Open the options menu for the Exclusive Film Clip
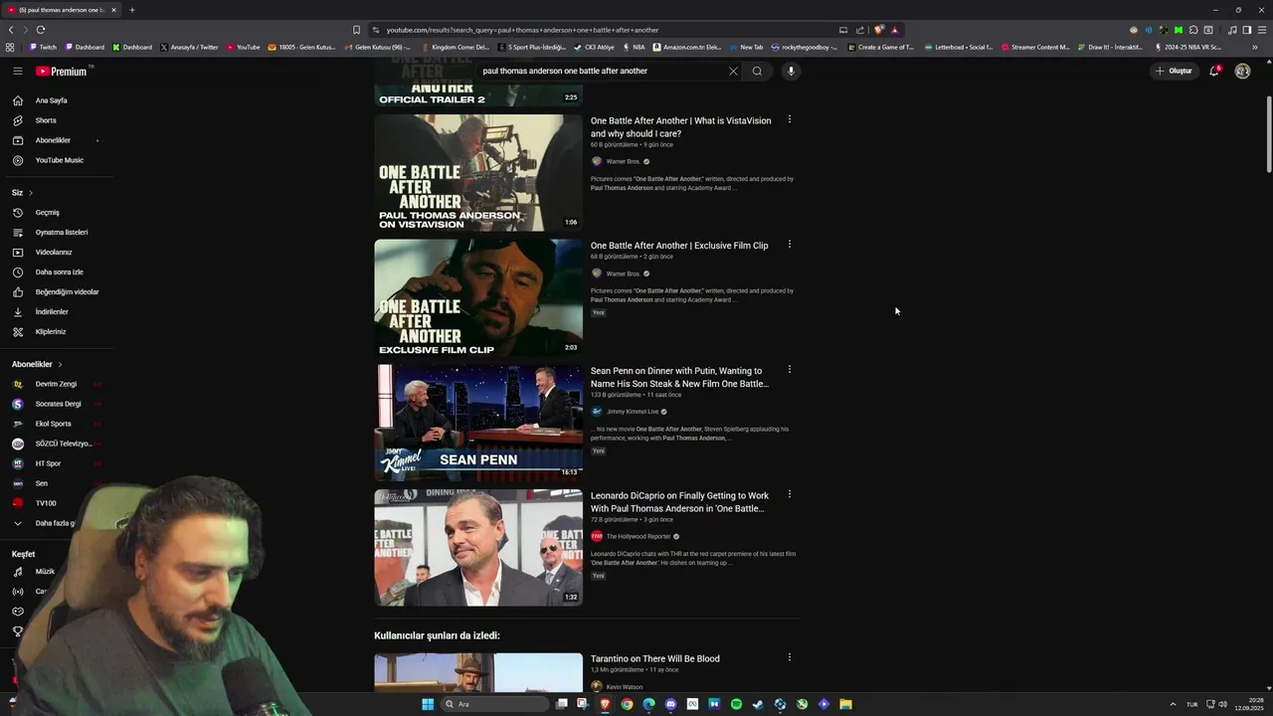This screenshot has height=716, width=1273. point(790,245)
